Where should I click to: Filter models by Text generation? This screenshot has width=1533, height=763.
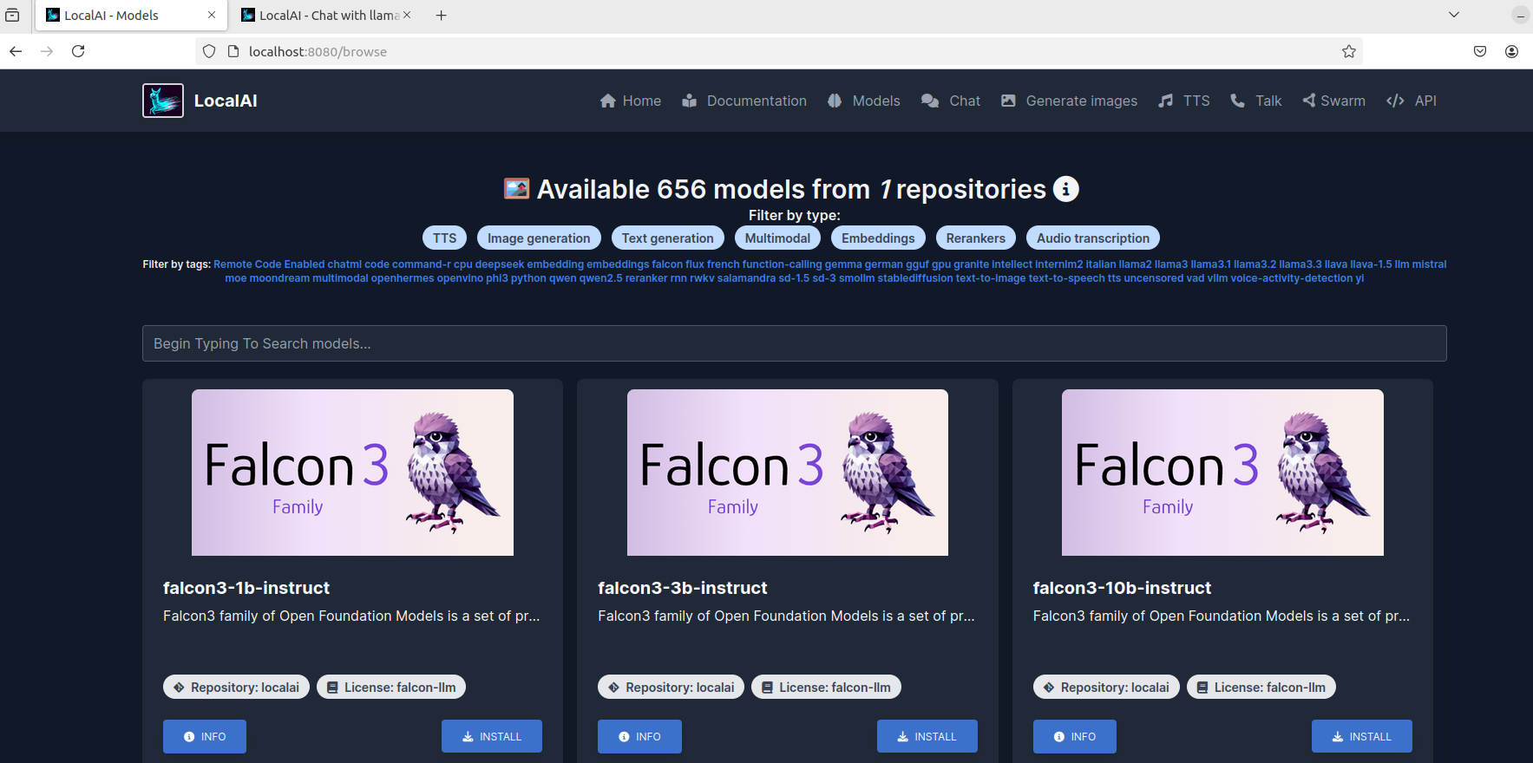667,238
